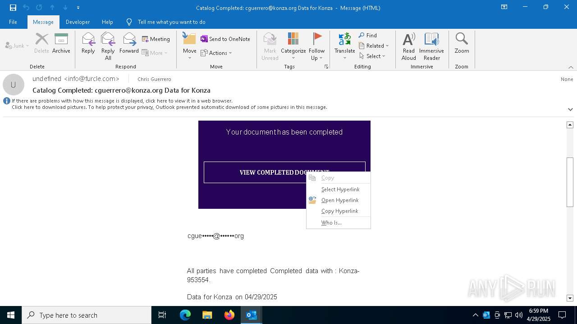
Task: Forward this email
Action: [x=129, y=43]
